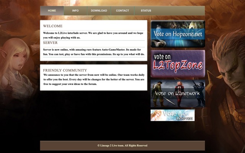Screen dimensions: 245x153
Task: Click the 'Welcome to L2Live interlude server' paragraph
Action: pos(93,35)
